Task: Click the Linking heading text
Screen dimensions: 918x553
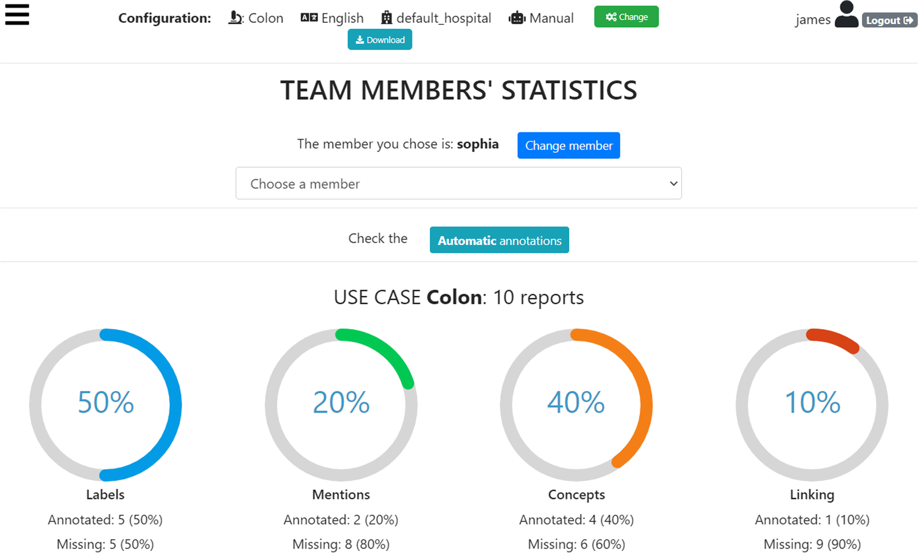Action: [x=812, y=495]
